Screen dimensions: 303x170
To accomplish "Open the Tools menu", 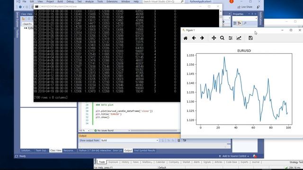I will (x=100, y=1).
